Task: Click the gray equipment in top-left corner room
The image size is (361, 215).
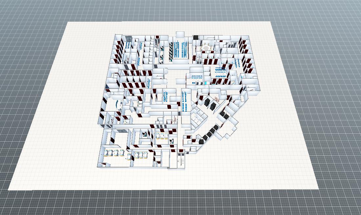Action: (128, 39)
